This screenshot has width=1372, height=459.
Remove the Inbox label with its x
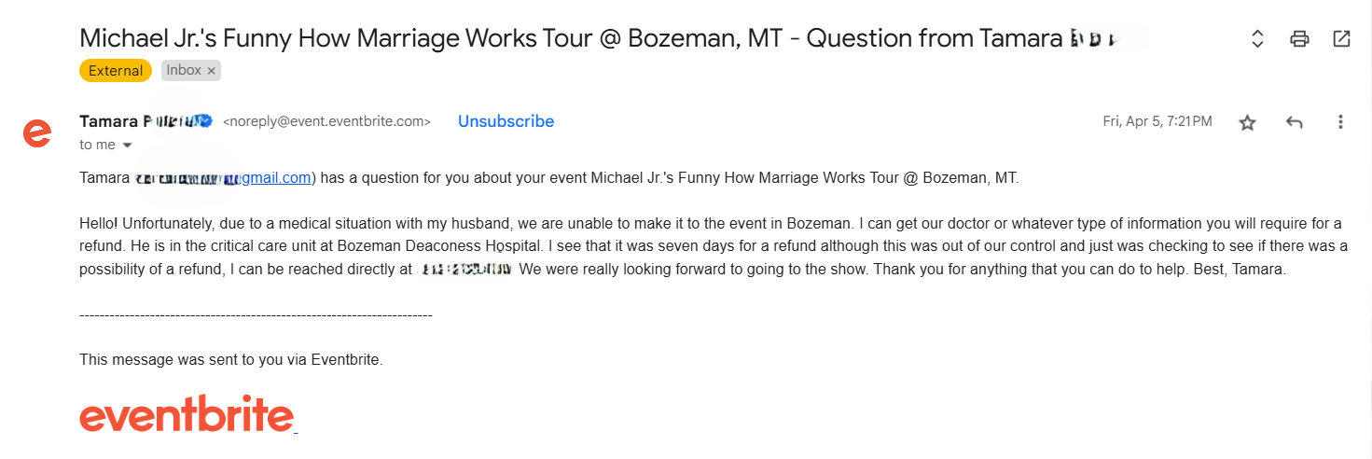pyautogui.click(x=212, y=71)
